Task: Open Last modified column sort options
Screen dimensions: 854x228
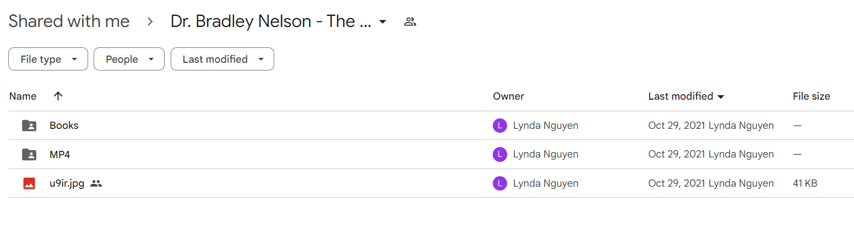Action: click(686, 96)
